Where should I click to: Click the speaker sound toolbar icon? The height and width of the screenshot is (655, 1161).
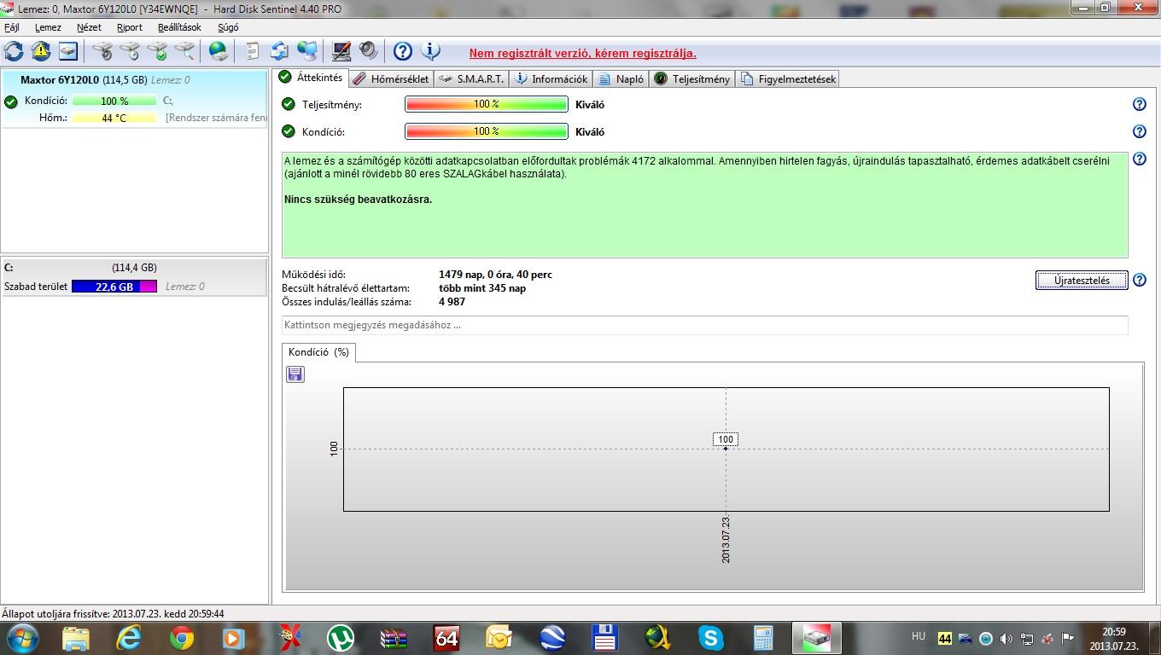369,51
